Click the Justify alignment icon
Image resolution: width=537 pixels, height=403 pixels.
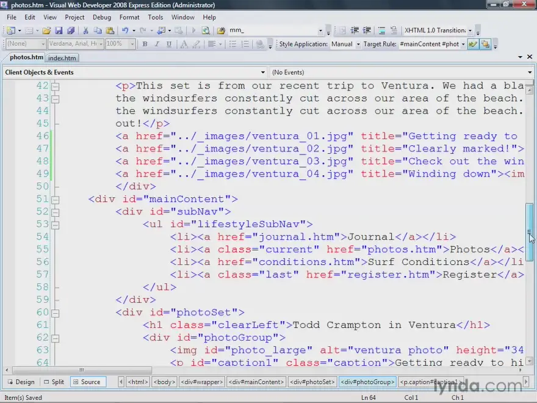pos(212,44)
